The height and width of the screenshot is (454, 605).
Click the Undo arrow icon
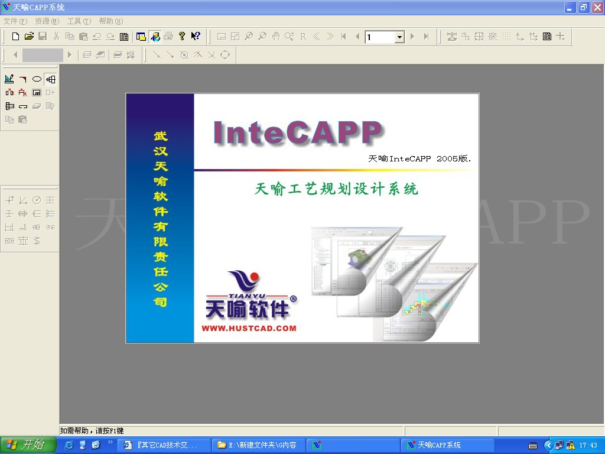(x=97, y=37)
